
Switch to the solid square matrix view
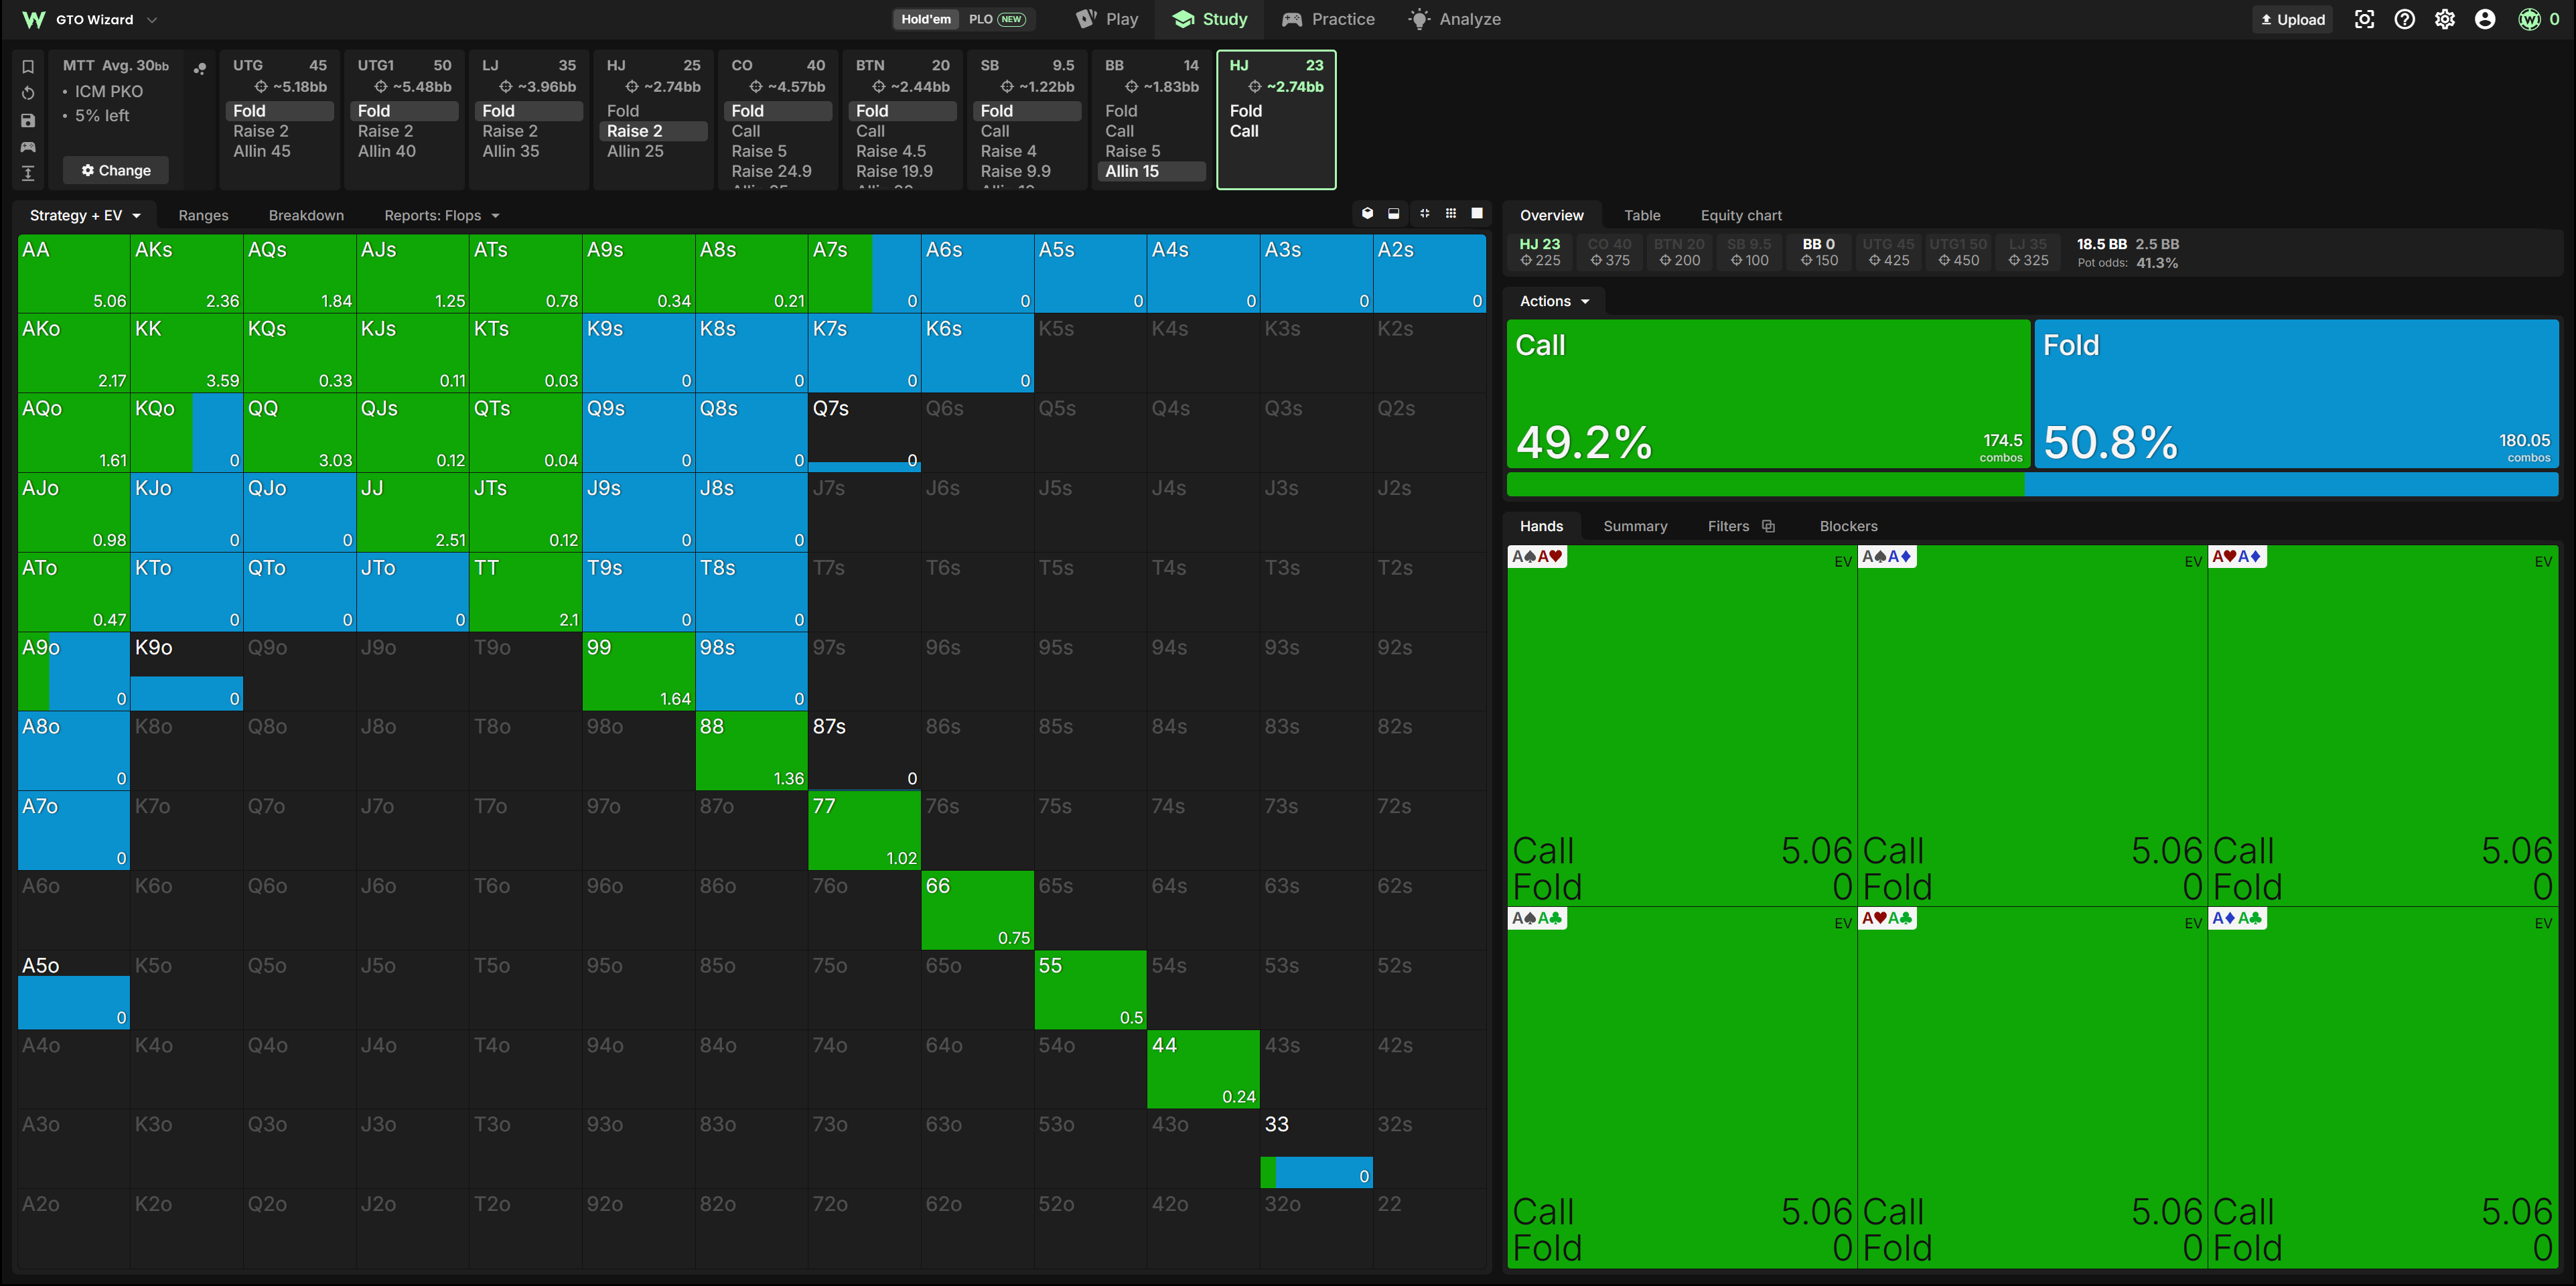coord(1477,214)
